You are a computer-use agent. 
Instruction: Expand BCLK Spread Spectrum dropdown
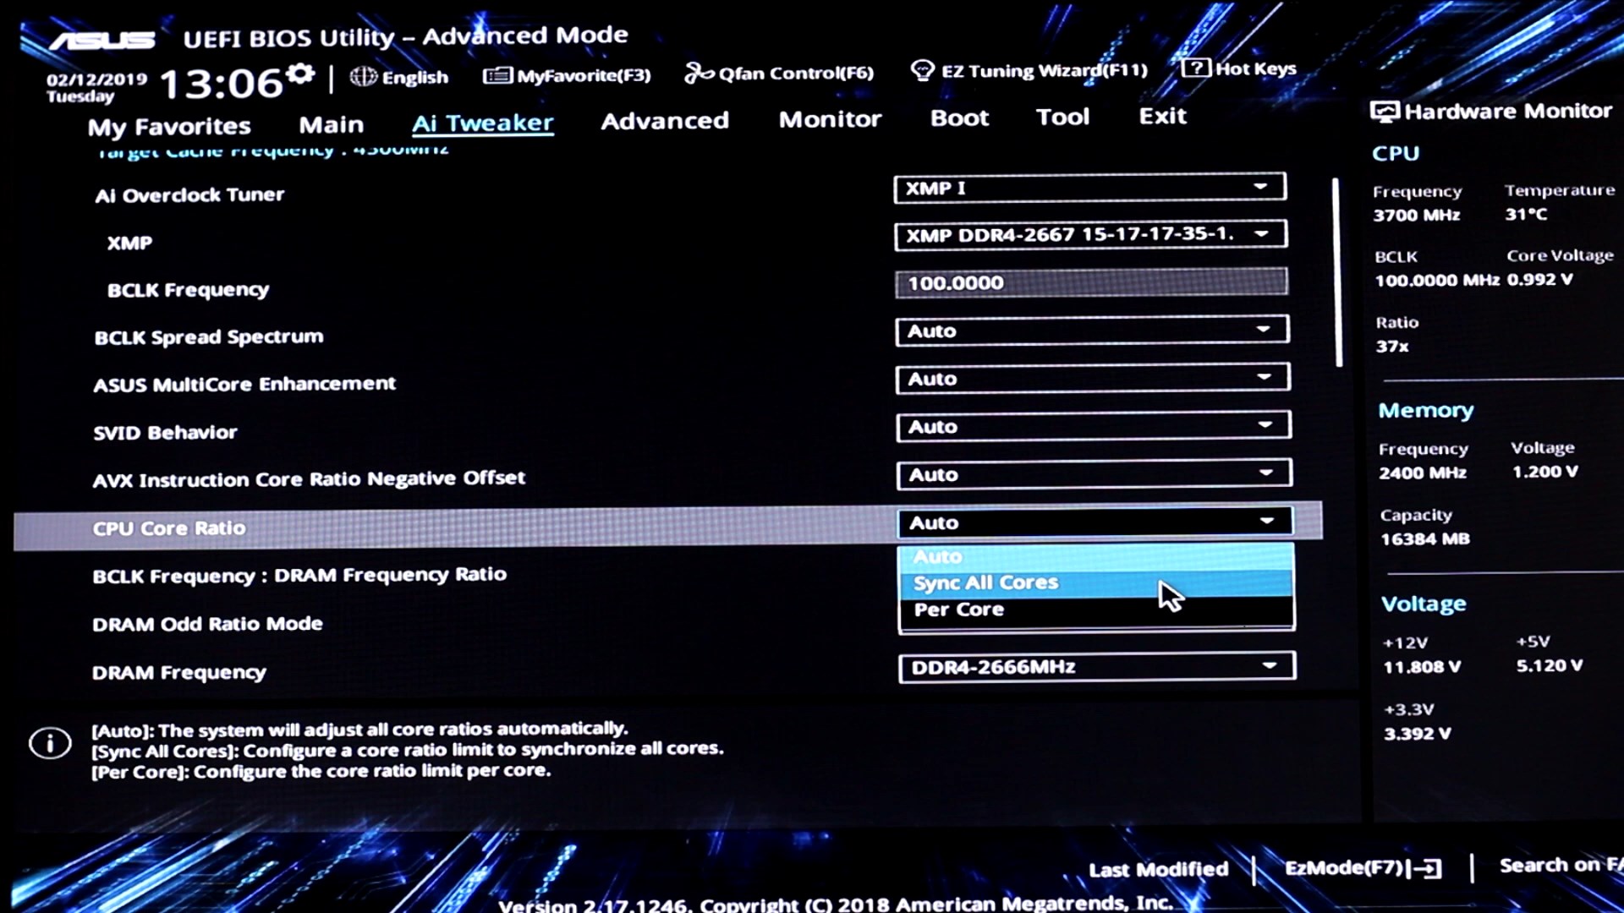tap(1092, 330)
